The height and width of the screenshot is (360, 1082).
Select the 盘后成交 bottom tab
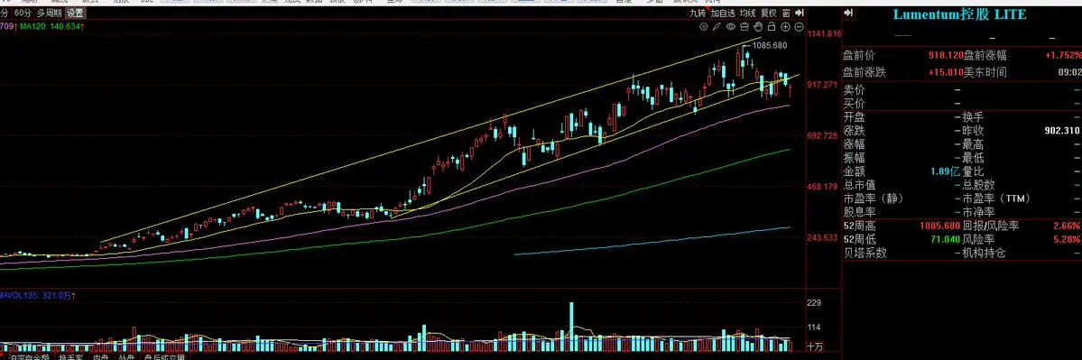[x=165, y=357]
